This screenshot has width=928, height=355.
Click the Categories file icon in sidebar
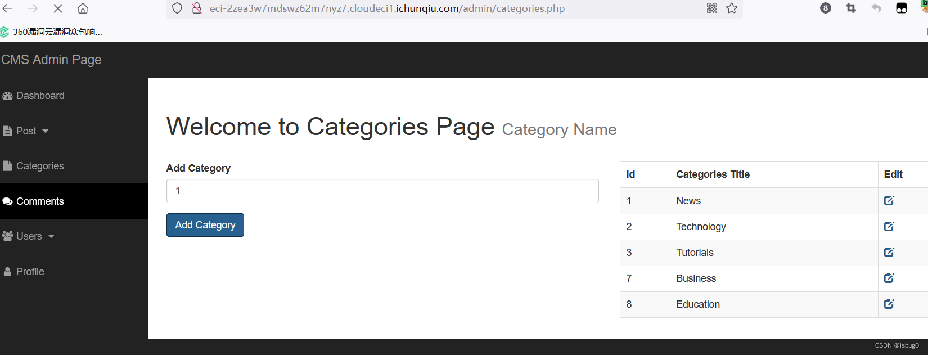[7, 166]
